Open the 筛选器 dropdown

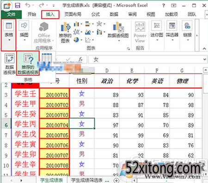point(172,31)
